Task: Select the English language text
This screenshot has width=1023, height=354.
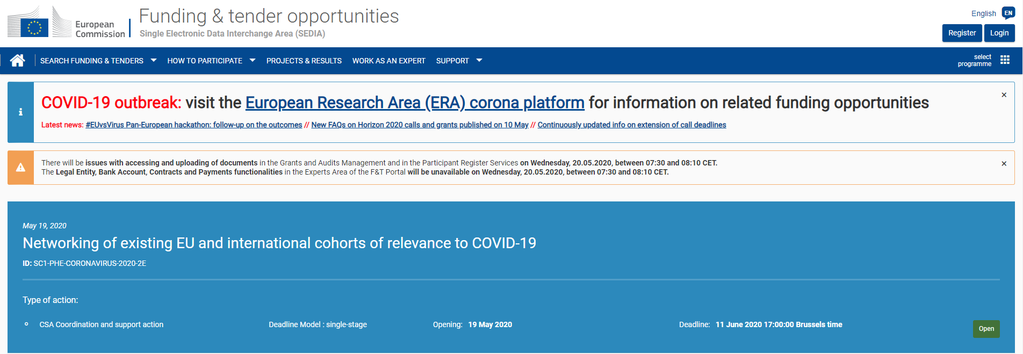Action: point(983,13)
